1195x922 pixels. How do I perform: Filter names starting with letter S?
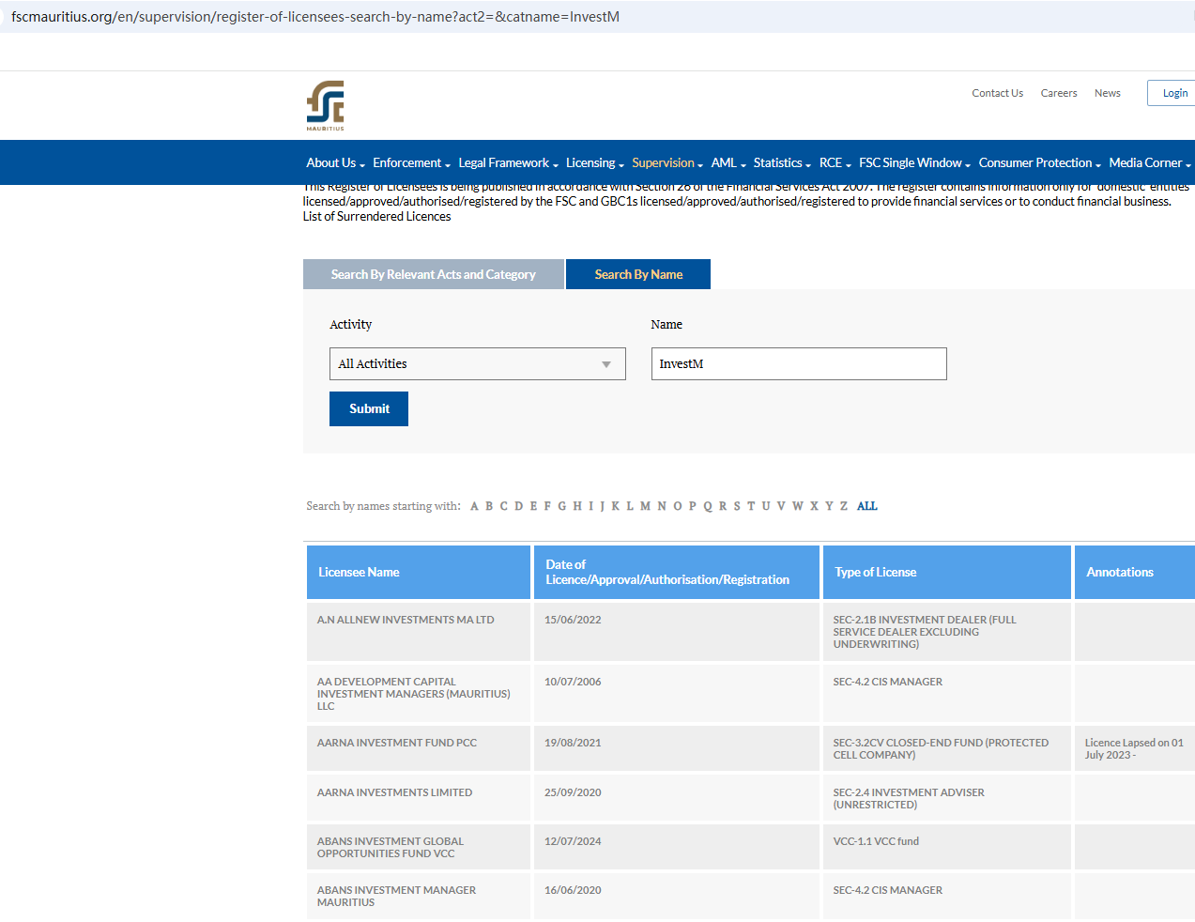tap(737, 506)
